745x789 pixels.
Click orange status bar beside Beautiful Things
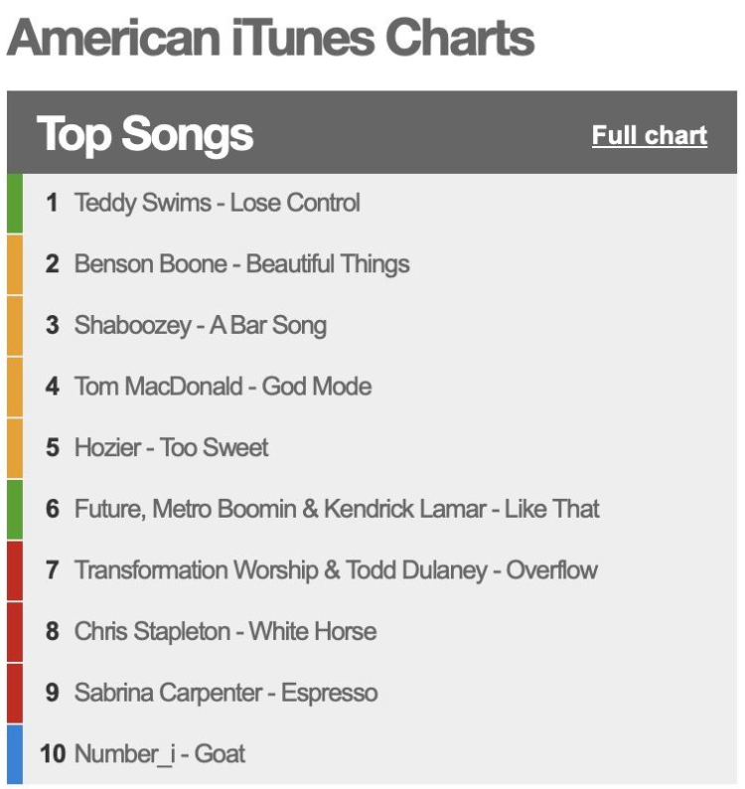click(14, 264)
